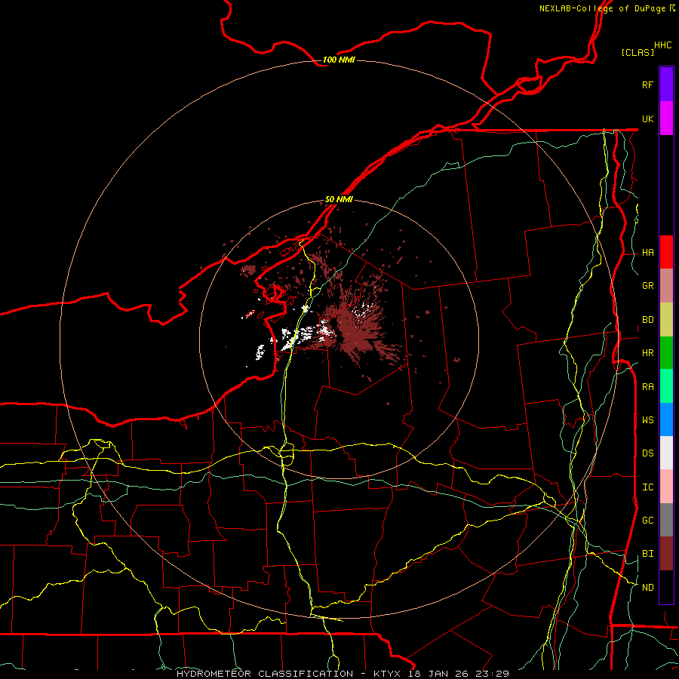Select the GR legend color block
The image size is (679, 679).
pos(666,286)
